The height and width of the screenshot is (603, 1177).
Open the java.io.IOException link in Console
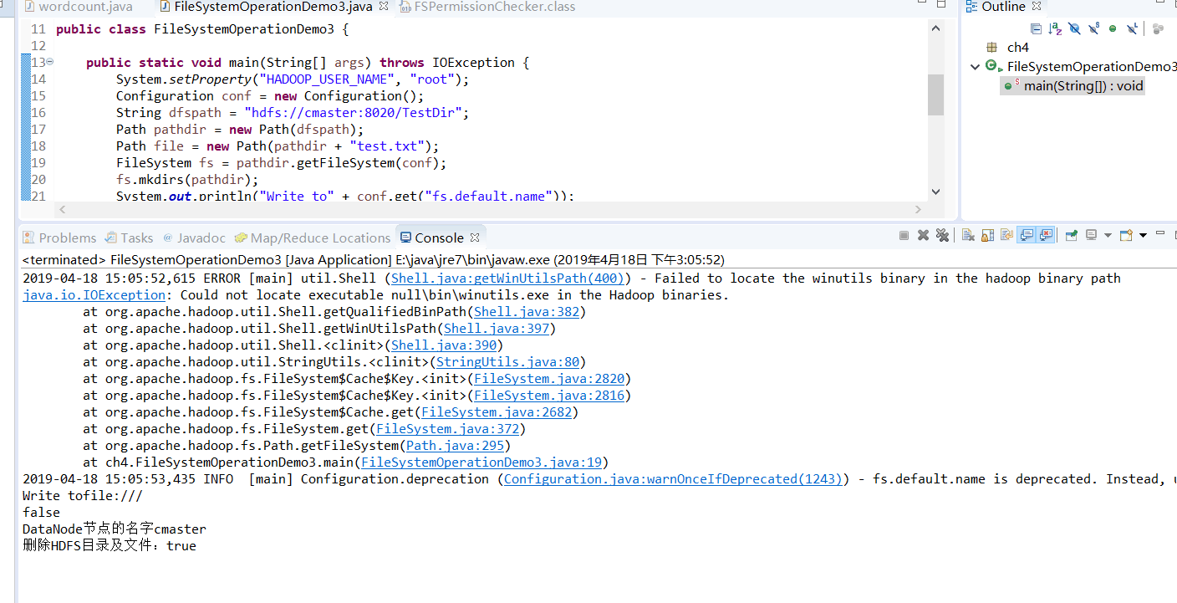click(x=94, y=294)
